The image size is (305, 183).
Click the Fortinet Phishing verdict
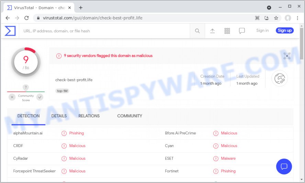coord(228,171)
